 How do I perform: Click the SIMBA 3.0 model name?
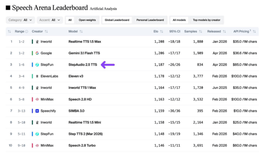tap(77, 111)
